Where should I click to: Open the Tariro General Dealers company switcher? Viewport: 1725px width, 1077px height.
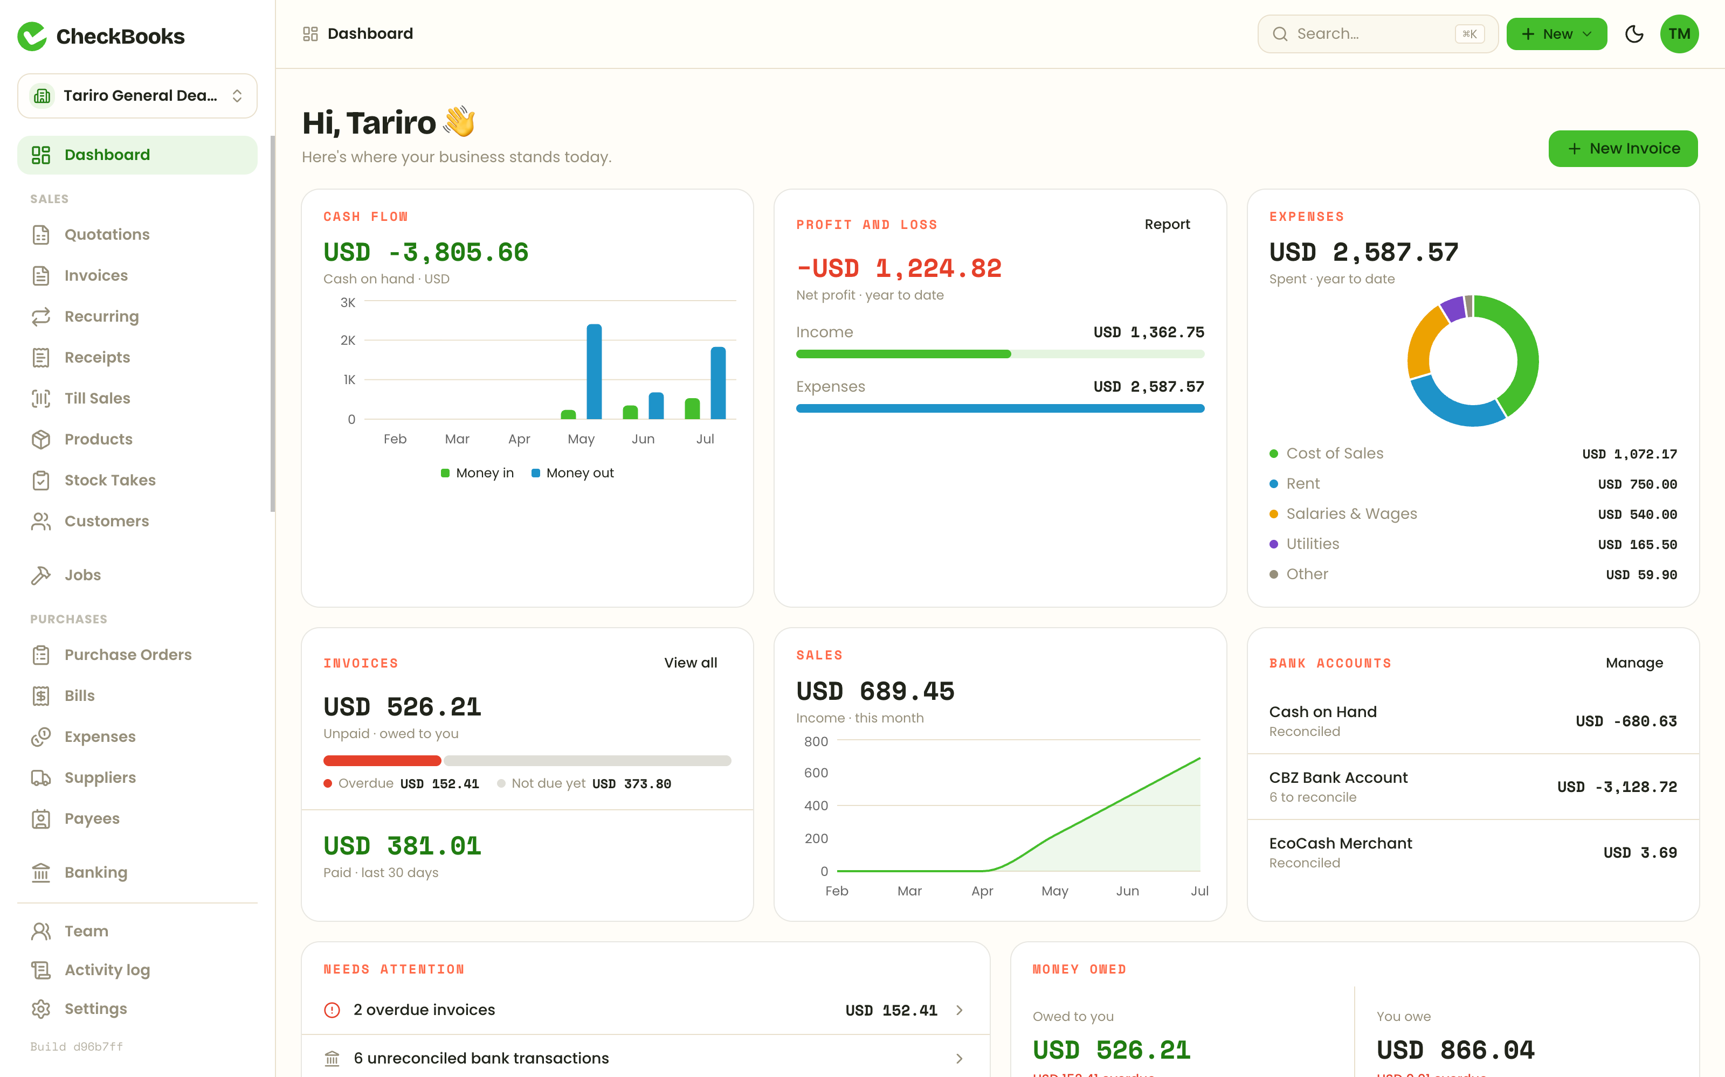coord(137,95)
